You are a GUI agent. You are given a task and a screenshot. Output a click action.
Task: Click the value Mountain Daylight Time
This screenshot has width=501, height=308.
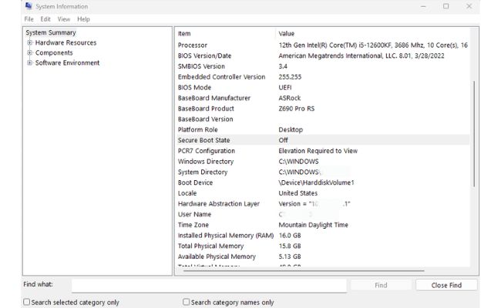tap(313, 224)
